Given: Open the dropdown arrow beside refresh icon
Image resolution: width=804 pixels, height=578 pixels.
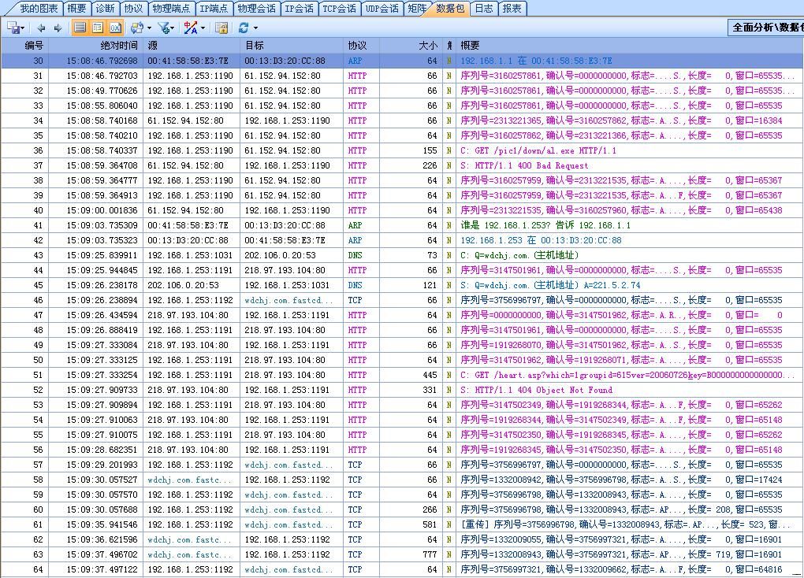Looking at the screenshot, I should click(255, 28).
